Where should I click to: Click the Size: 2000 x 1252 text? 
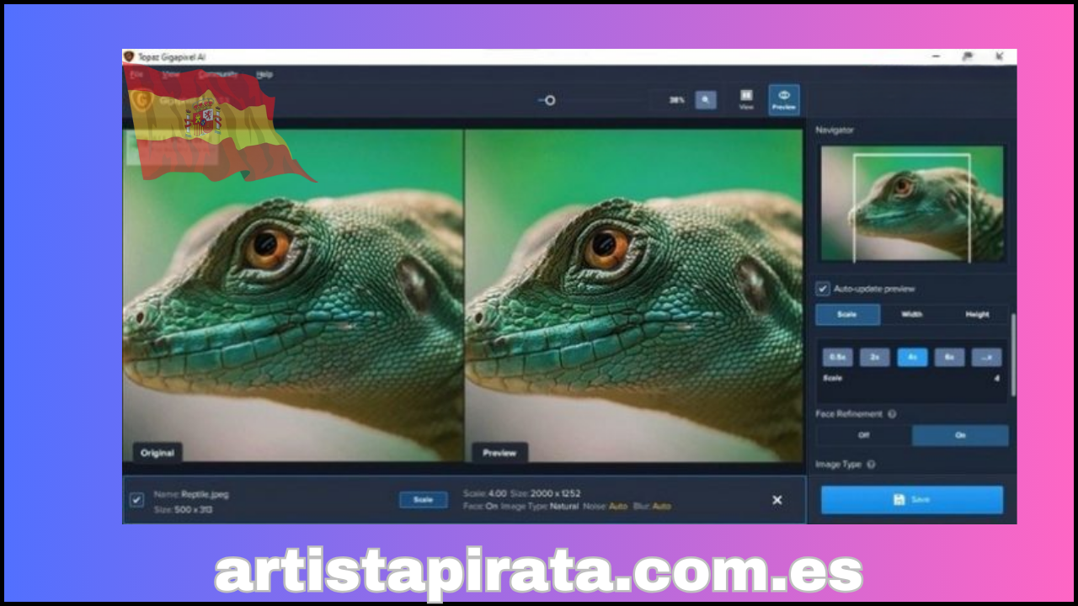[x=546, y=493]
